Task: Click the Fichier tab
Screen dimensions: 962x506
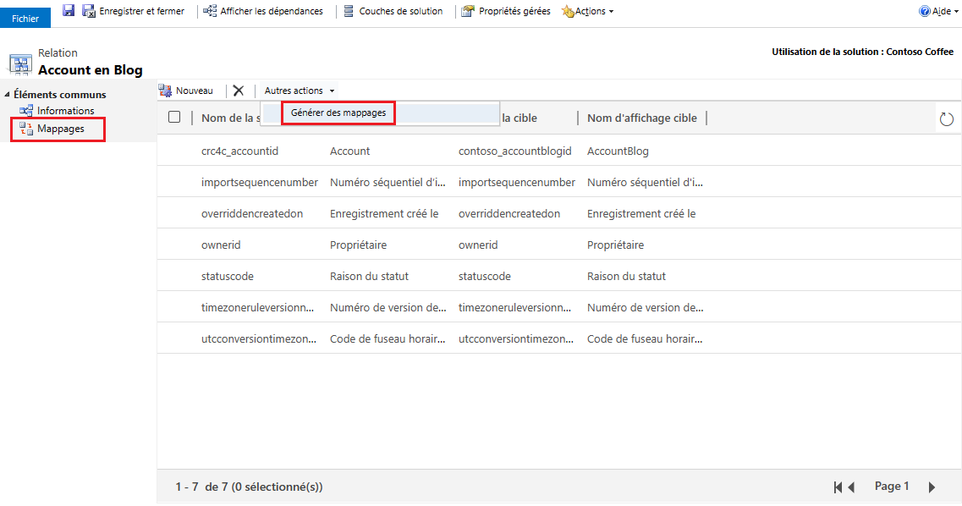Action: 25,19
